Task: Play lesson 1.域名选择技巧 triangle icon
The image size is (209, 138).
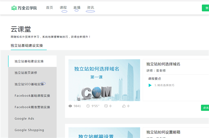Action: 150,85
